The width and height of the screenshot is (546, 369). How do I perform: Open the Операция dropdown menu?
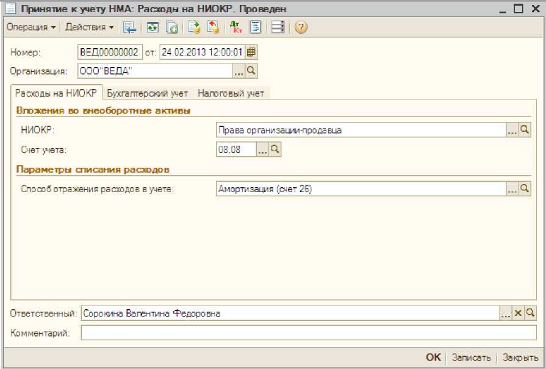[x=31, y=27]
